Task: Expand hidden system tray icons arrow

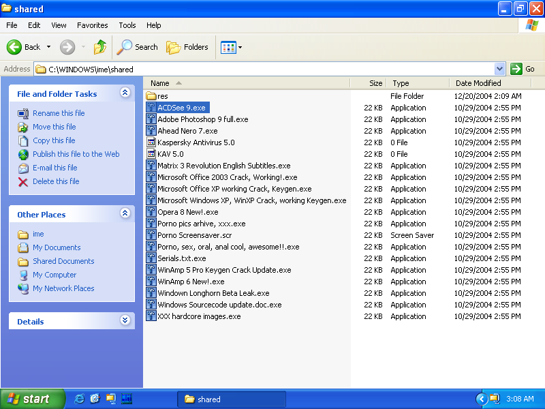Action: (x=481, y=399)
